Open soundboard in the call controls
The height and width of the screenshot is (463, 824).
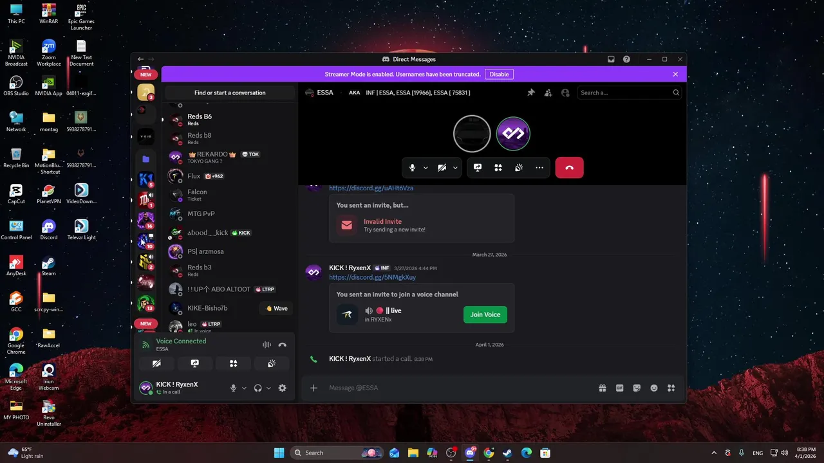(519, 168)
